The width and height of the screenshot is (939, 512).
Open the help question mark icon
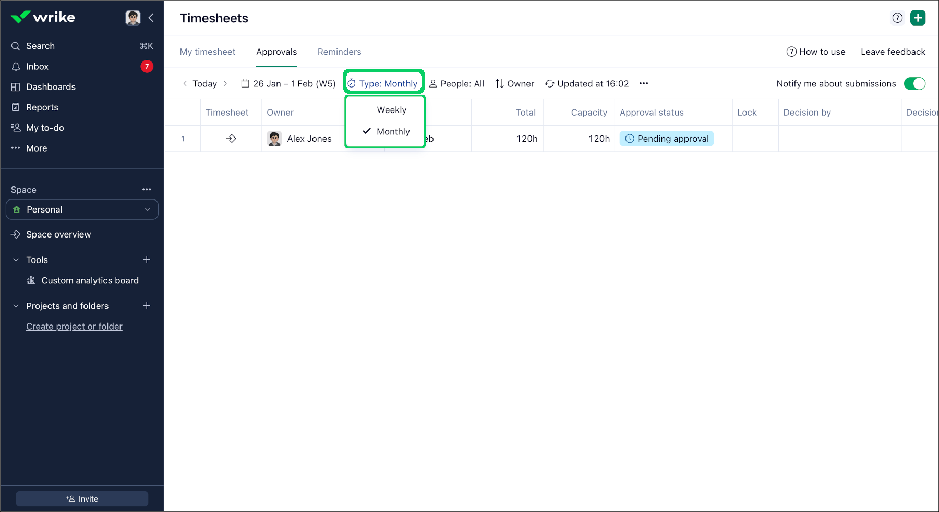tap(897, 18)
